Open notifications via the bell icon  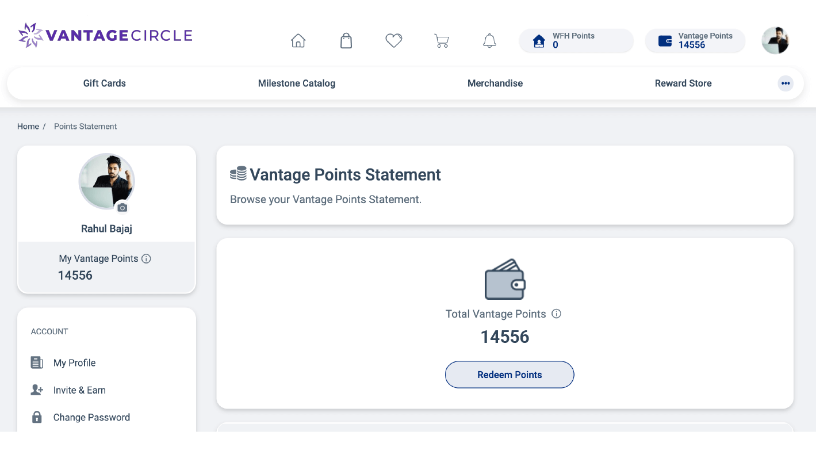489,40
